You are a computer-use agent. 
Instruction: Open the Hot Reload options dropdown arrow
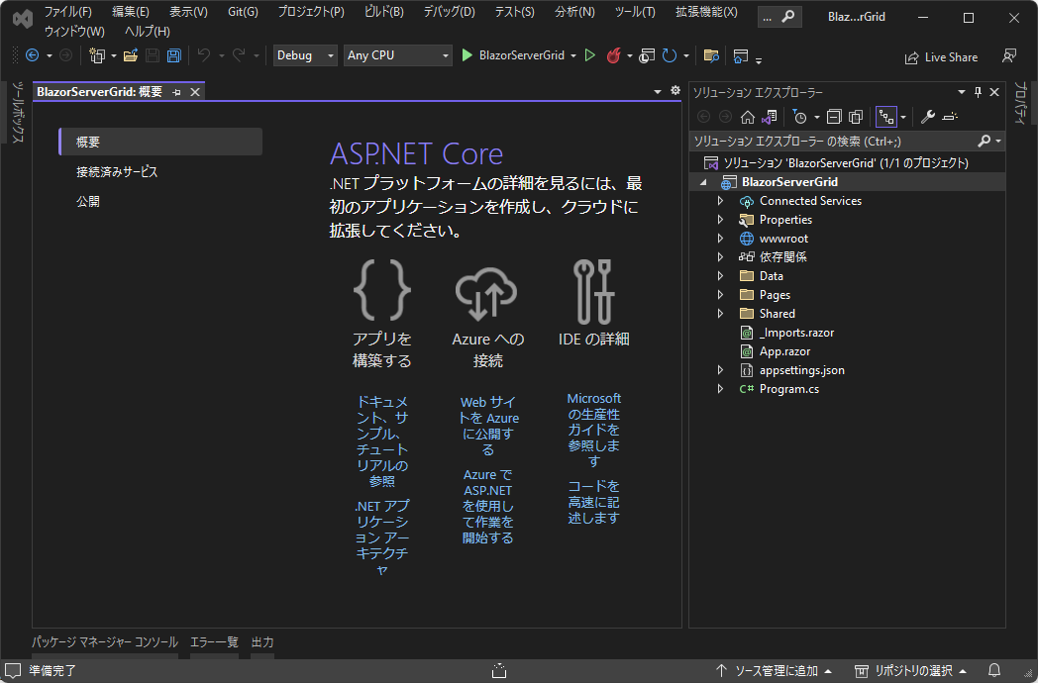630,56
